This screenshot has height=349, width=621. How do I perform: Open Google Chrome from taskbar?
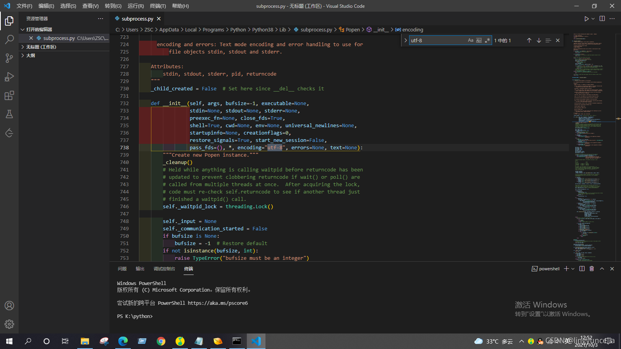(x=161, y=341)
